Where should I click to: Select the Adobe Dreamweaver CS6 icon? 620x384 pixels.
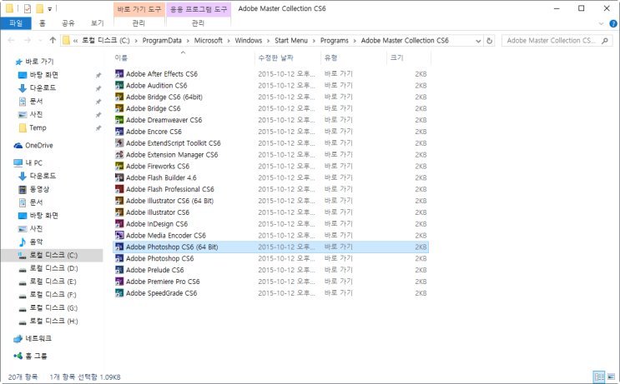pyautogui.click(x=119, y=120)
